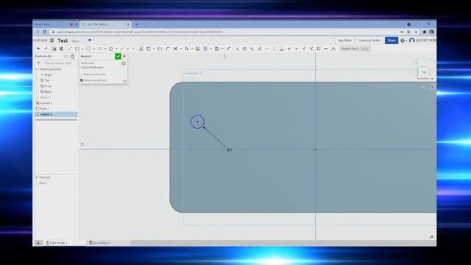Apply the Tangent constraint
471x265 pixels.
click(260, 49)
